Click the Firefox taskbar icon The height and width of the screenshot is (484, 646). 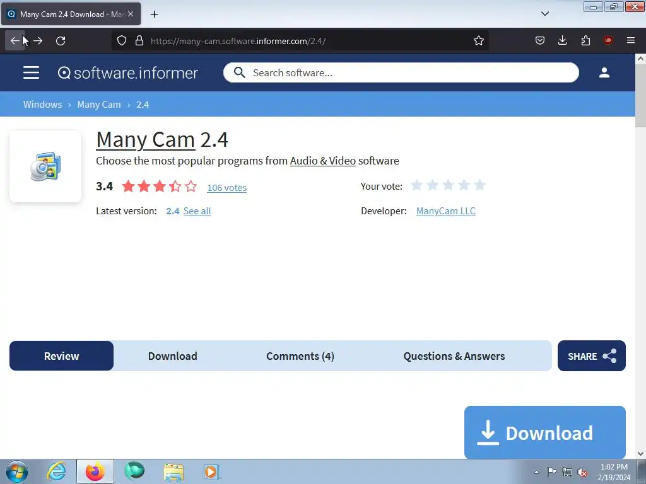click(x=95, y=471)
